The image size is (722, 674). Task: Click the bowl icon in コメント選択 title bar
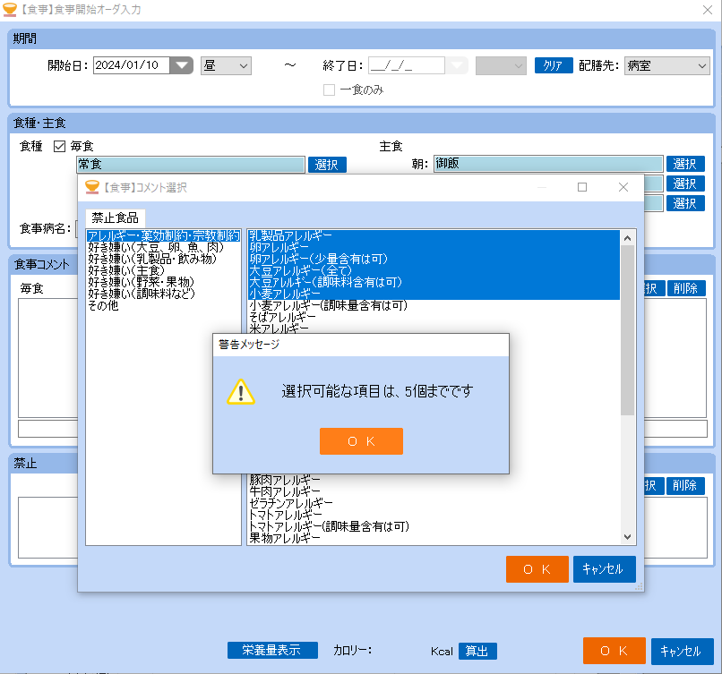coord(92,187)
